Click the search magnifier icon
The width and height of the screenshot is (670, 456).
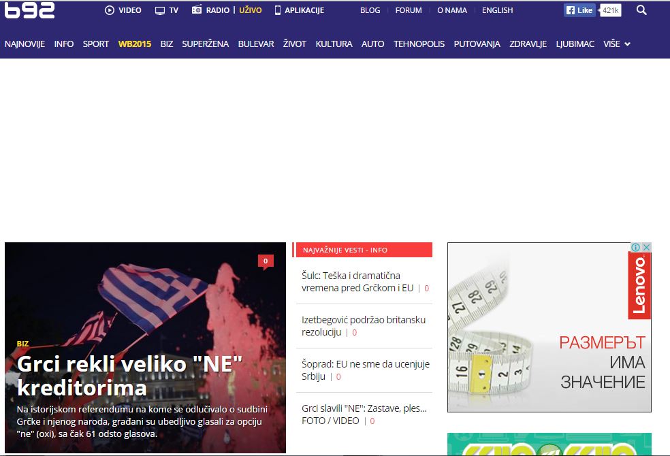[x=641, y=10]
